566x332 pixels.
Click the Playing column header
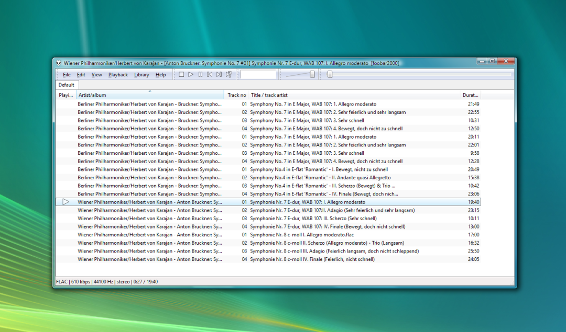(x=66, y=95)
